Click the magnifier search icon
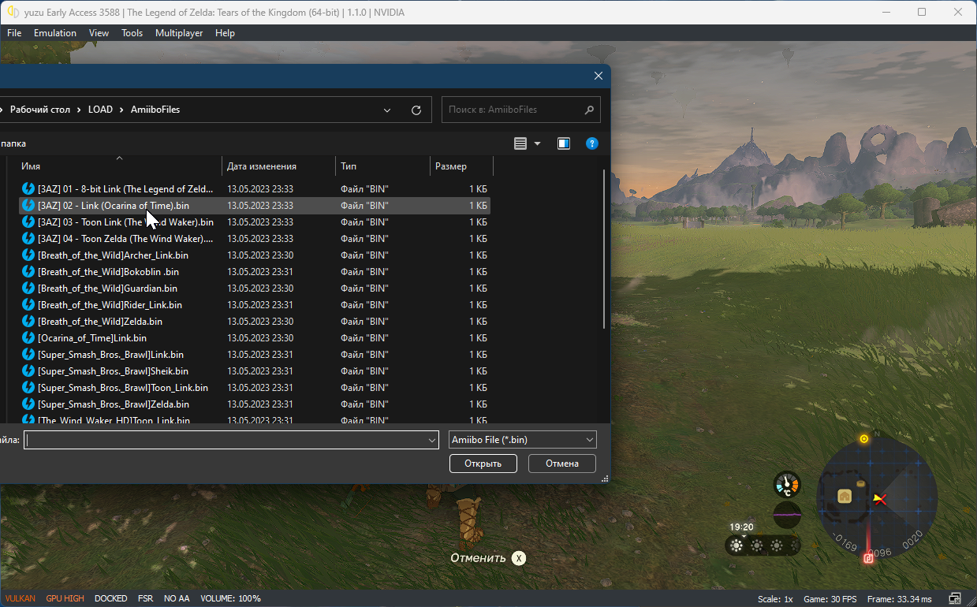This screenshot has height=607, width=977. point(589,110)
